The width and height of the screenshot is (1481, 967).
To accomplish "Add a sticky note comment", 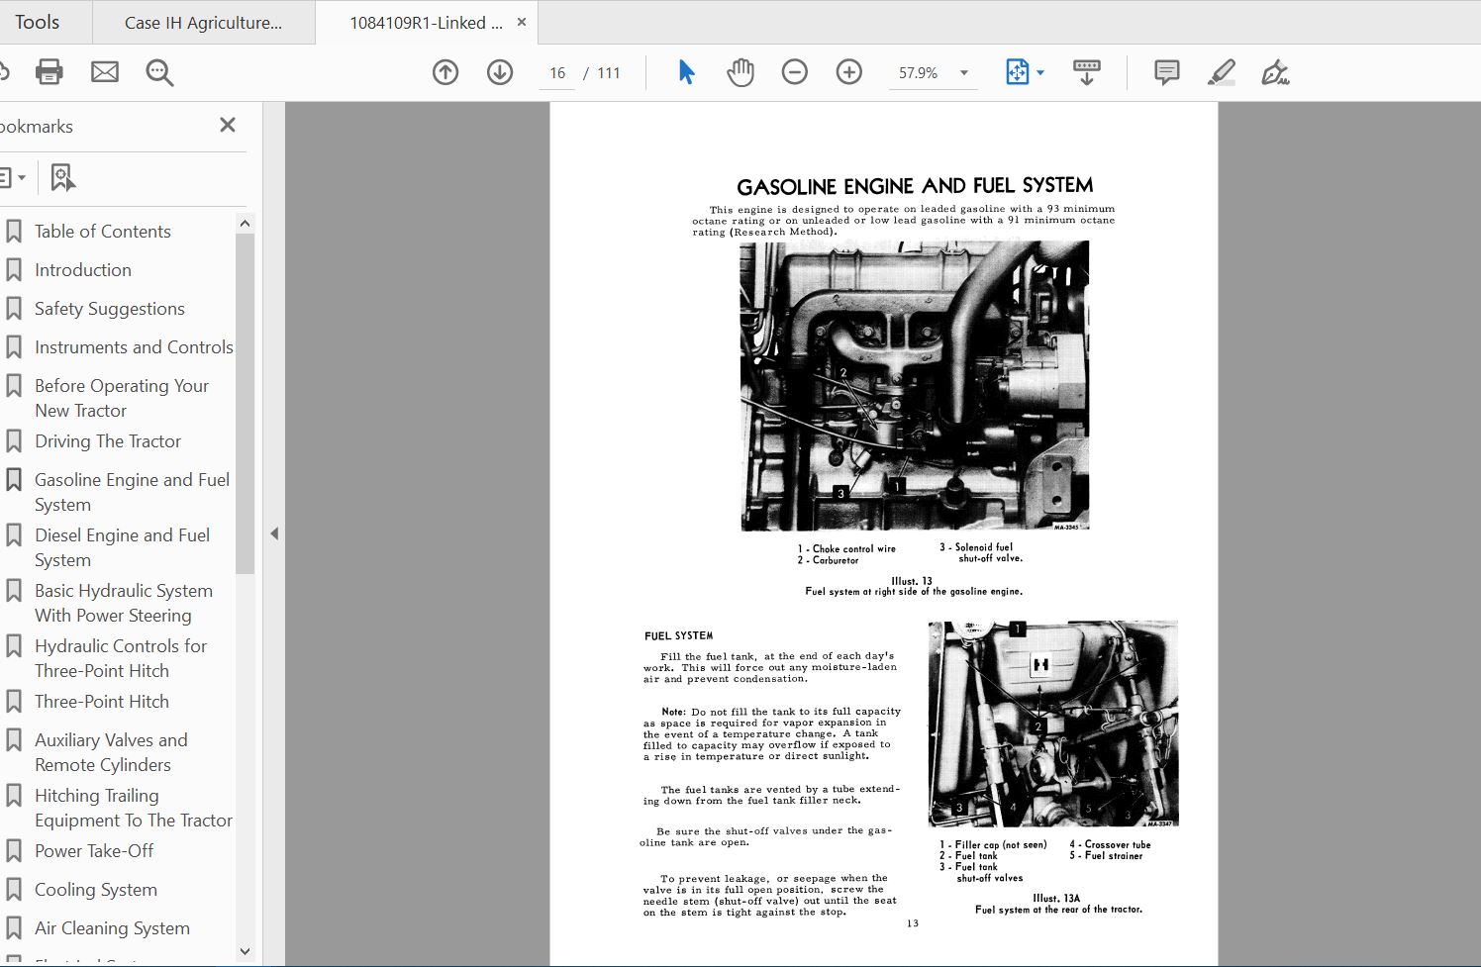I will [x=1167, y=72].
